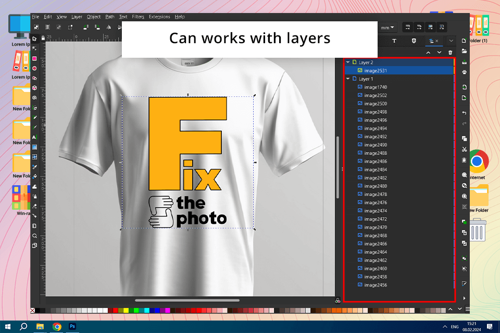
Task: Select the pink Rectangle tool
Action: (34, 59)
